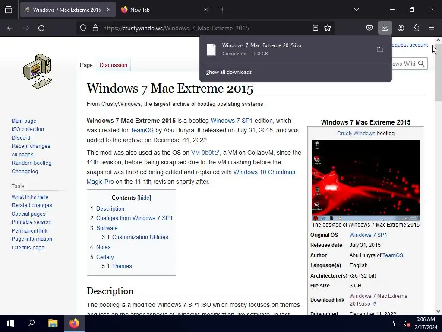
Task: Close the New Tab tab
Action: [x=206, y=10]
